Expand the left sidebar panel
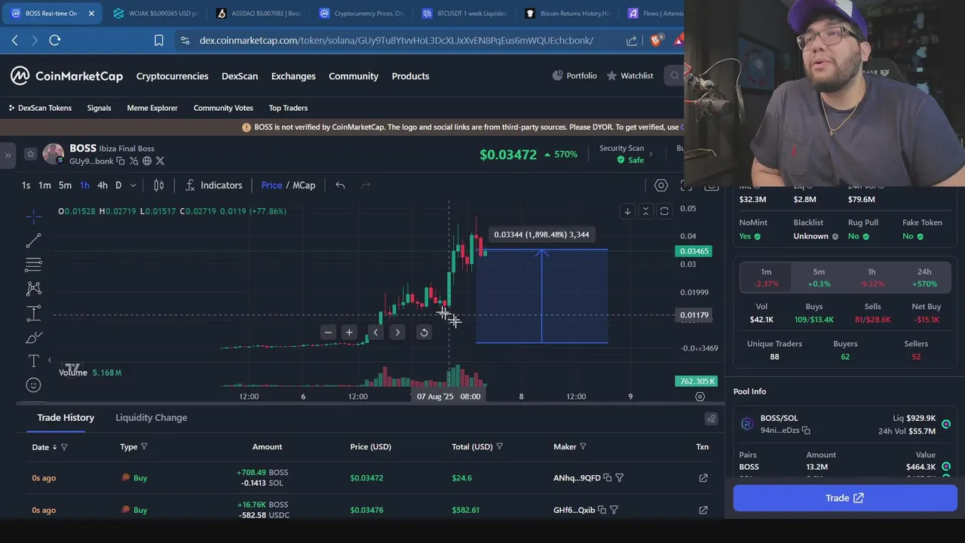The height and width of the screenshot is (543, 965). 8,155
